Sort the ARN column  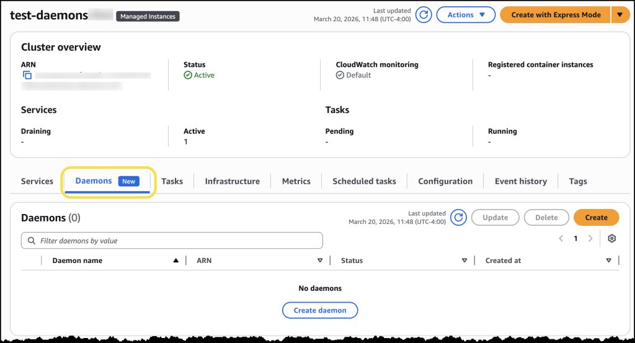pos(320,261)
